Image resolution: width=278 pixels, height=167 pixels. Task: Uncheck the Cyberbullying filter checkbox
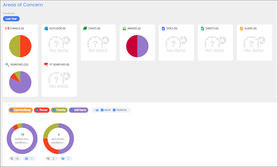12,110
